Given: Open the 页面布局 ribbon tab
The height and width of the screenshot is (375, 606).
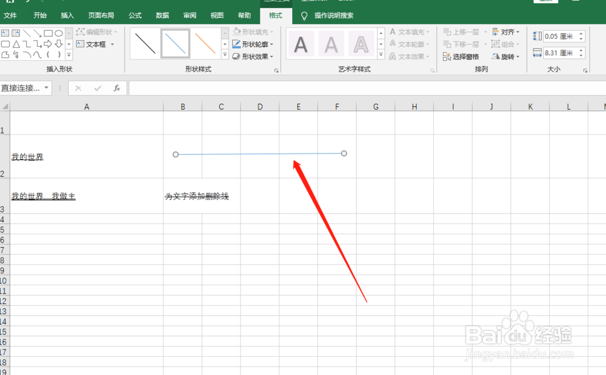Looking at the screenshot, I should (x=101, y=15).
